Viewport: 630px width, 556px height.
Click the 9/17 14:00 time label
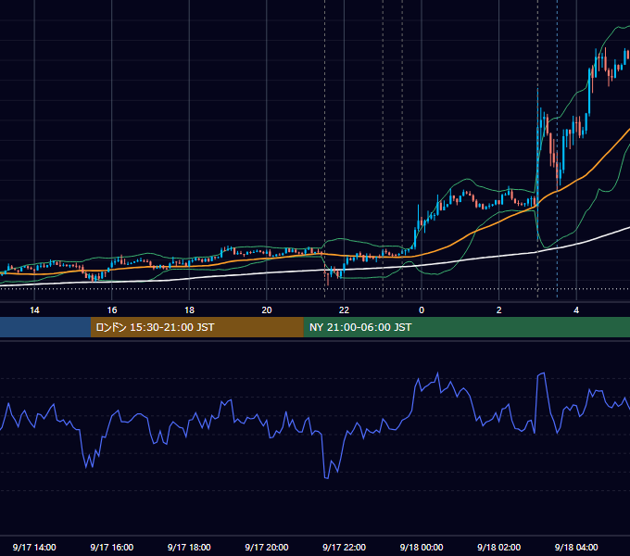point(34,547)
